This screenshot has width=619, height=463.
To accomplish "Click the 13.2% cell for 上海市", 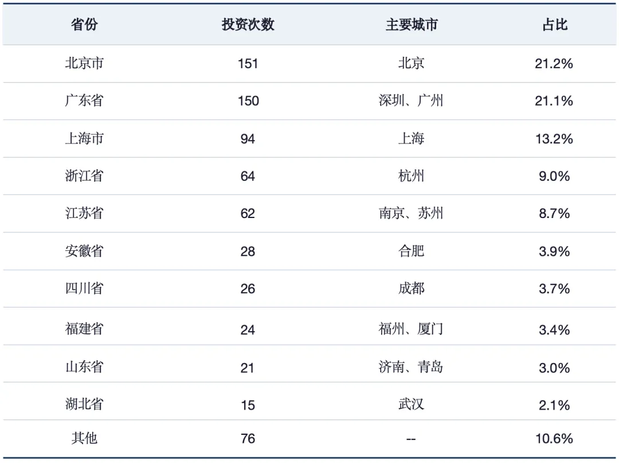I will [x=554, y=139].
